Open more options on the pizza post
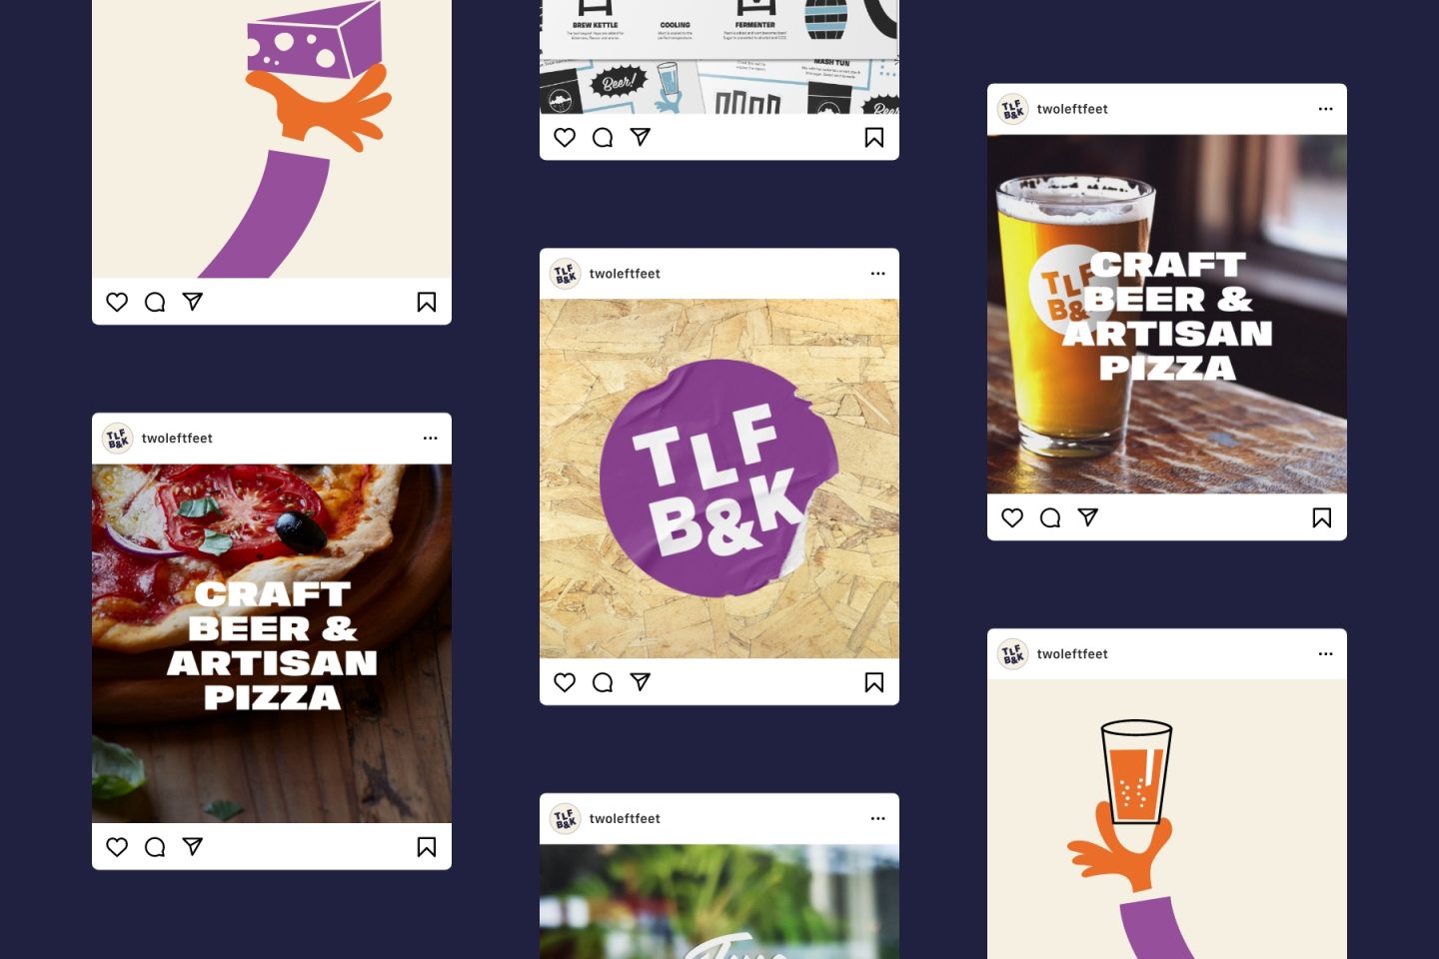The image size is (1439, 959). pyautogui.click(x=431, y=439)
